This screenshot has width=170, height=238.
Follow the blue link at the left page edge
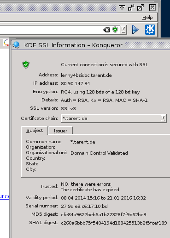[4, 196]
